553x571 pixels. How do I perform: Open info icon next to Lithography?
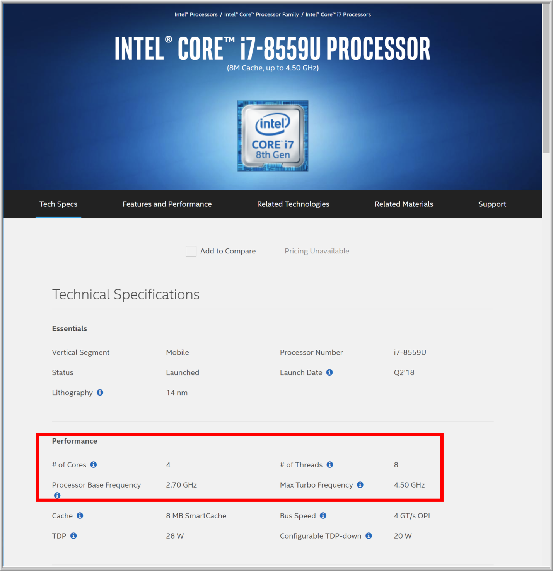tap(100, 393)
